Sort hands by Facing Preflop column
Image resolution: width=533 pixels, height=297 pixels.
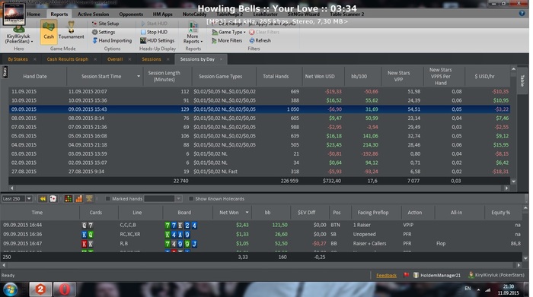(x=373, y=213)
